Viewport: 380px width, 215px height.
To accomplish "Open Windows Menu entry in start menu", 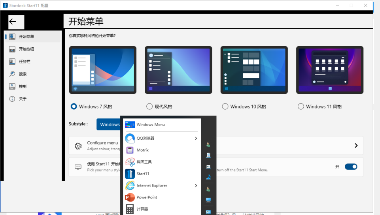I will pyautogui.click(x=162, y=125).
